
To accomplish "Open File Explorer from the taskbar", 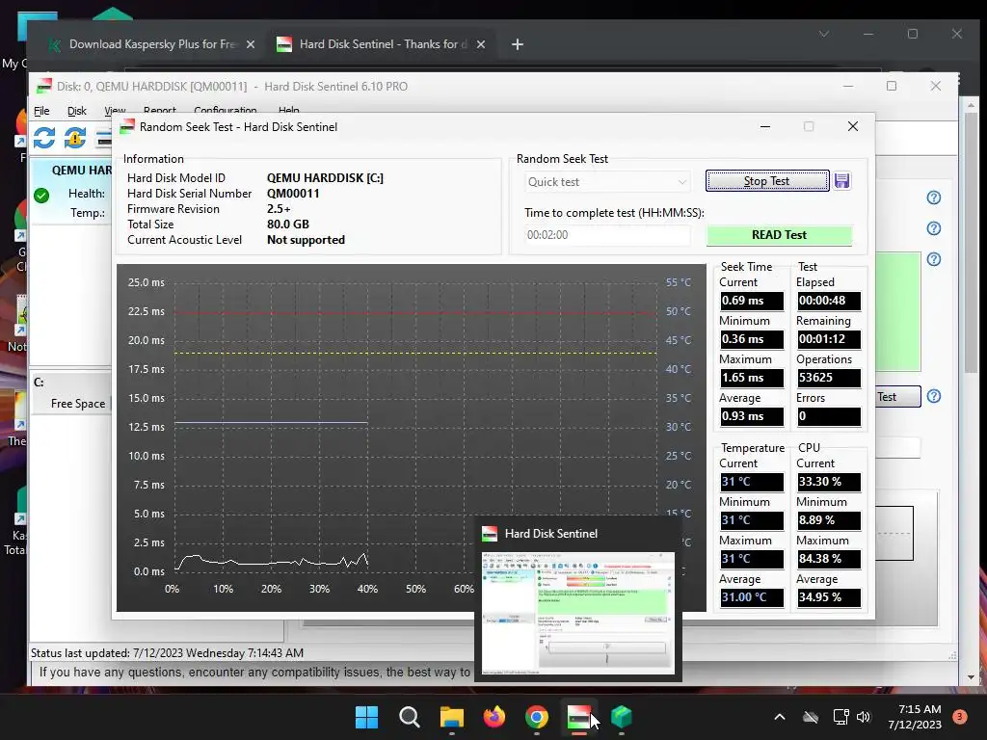I will [x=451, y=717].
